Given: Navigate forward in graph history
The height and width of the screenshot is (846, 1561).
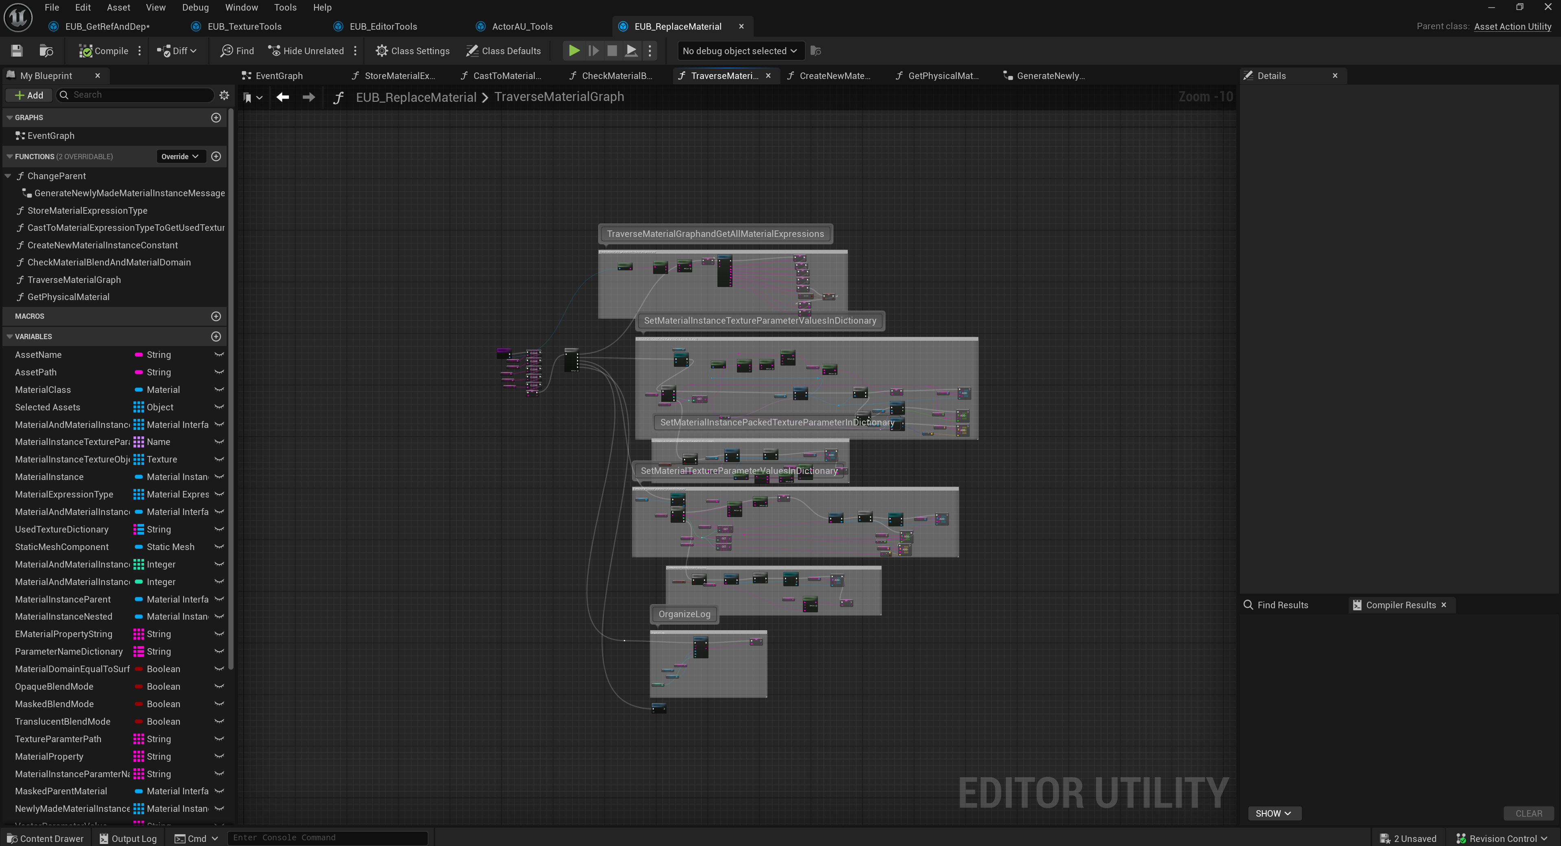Looking at the screenshot, I should tap(308, 97).
